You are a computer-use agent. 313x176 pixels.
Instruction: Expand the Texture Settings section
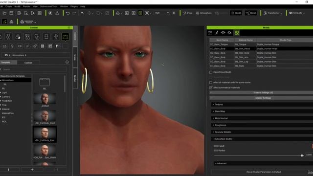pos(261,92)
